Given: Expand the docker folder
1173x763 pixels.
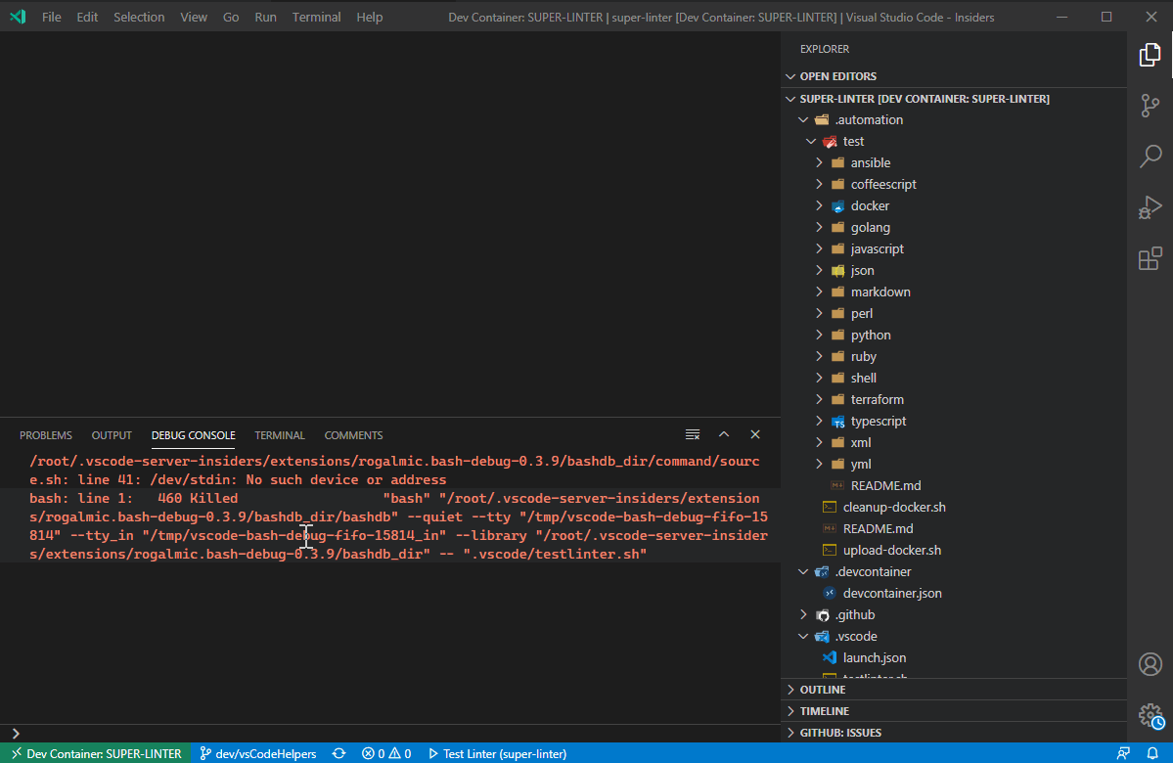Looking at the screenshot, I should click(954, 205).
